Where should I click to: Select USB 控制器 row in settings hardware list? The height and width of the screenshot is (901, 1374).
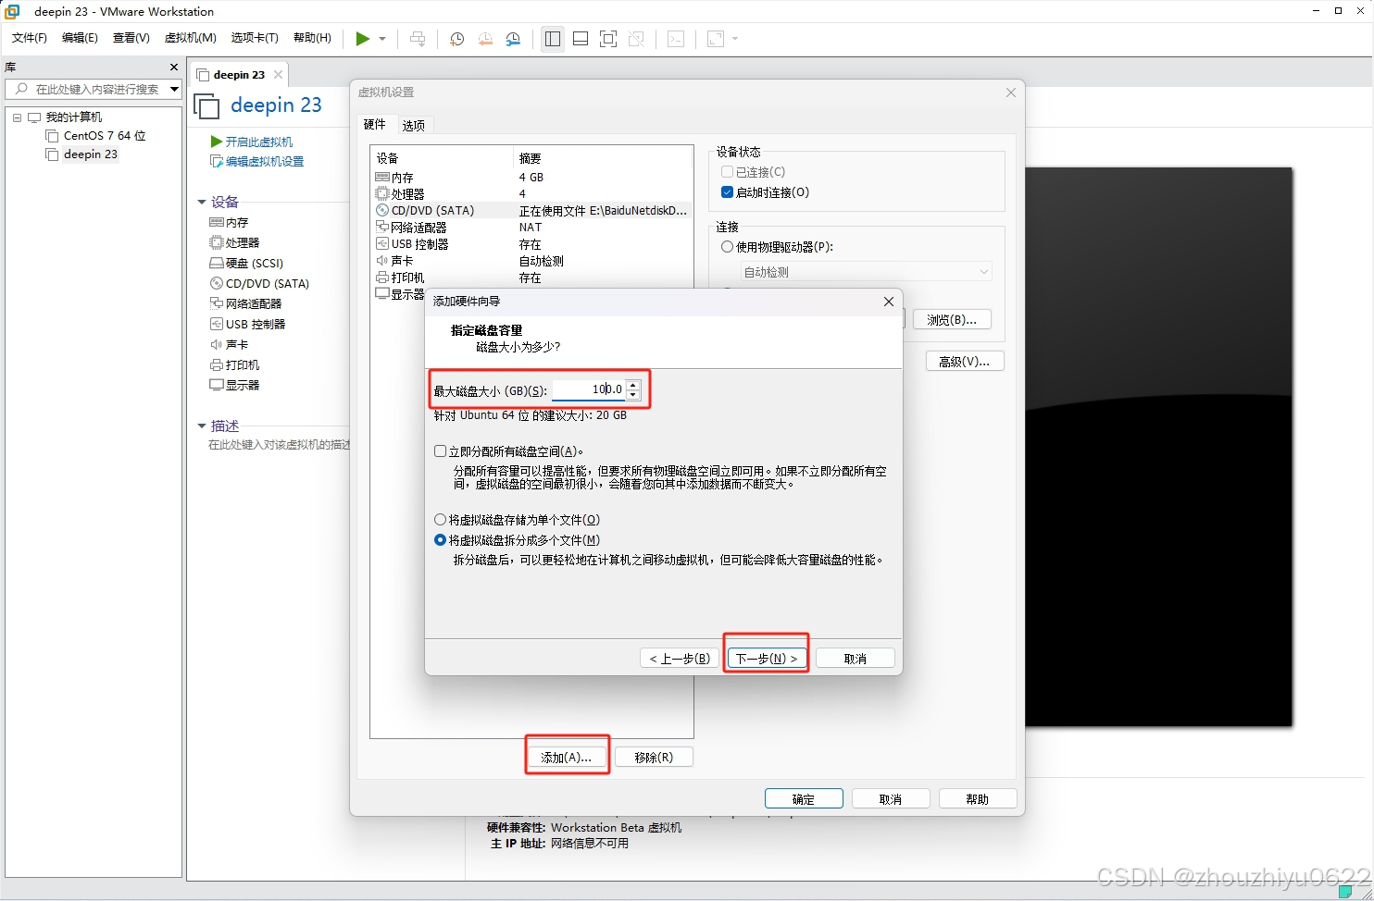[x=531, y=243]
